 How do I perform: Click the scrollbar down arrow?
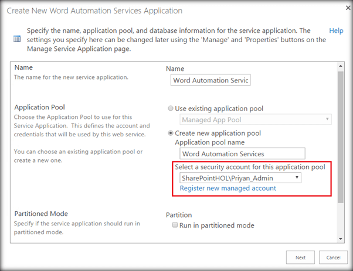coord(340,238)
